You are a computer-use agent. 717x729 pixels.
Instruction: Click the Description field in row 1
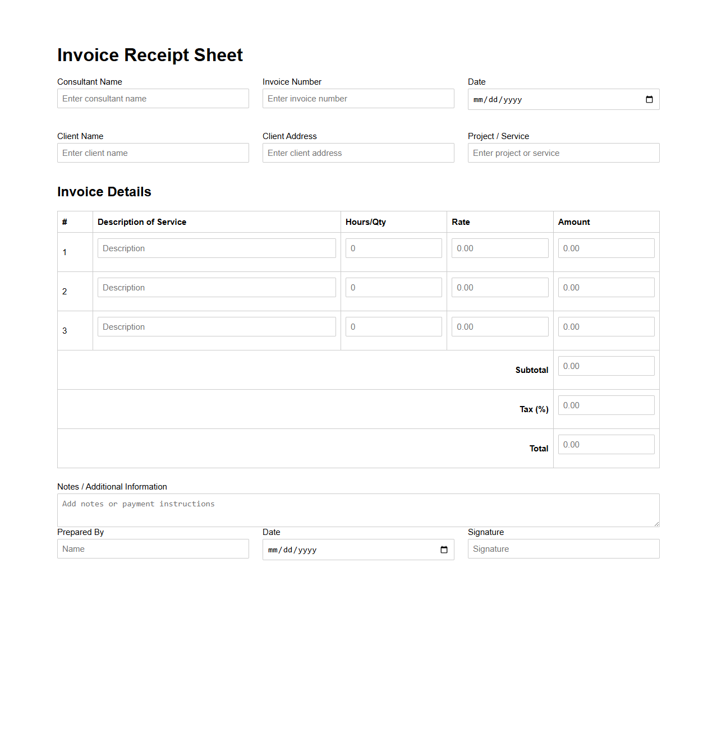click(x=217, y=248)
